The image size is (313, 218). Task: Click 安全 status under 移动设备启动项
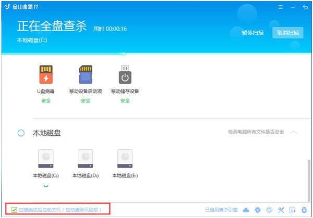86,101
